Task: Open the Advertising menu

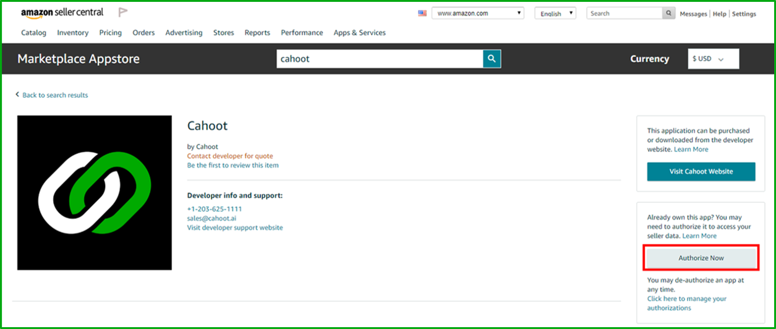Action: 184,33
